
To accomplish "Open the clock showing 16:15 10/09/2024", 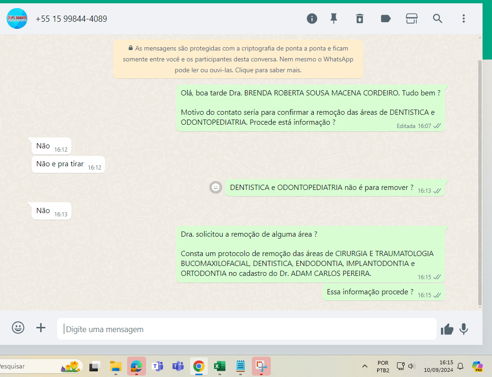I will pyautogui.click(x=438, y=366).
